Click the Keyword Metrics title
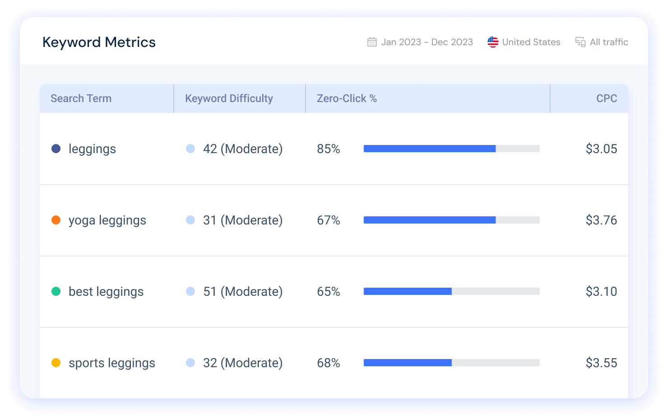The width and height of the screenshot is (667, 420). (x=99, y=42)
